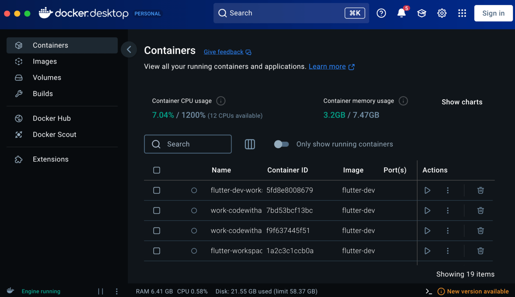Screen dimensions: 515x297
Task: Switch to the Containers tab
Action: pos(50,45)
